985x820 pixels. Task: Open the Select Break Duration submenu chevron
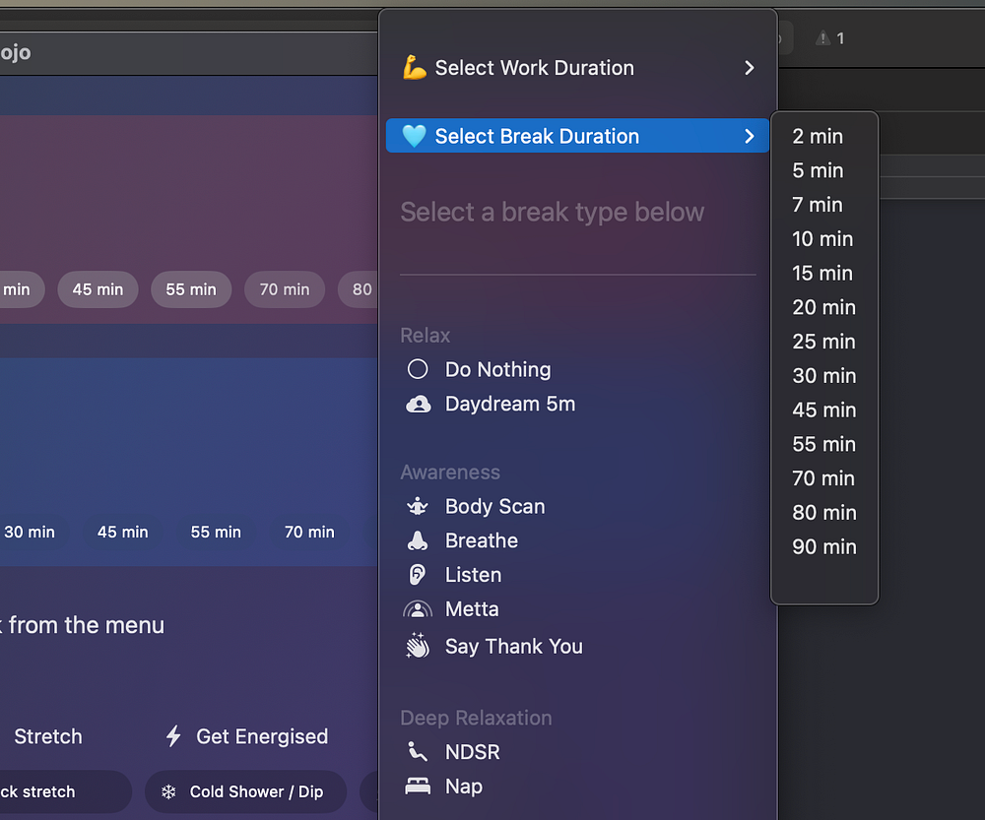pyautogui.click(x=750, y=136)
